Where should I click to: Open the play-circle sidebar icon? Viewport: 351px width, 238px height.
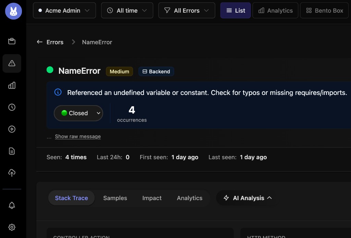pos(12,129)
